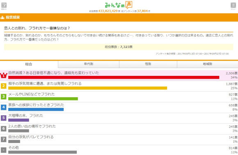Click the その他 label
The image size is (238, 155).
(14, 148)
